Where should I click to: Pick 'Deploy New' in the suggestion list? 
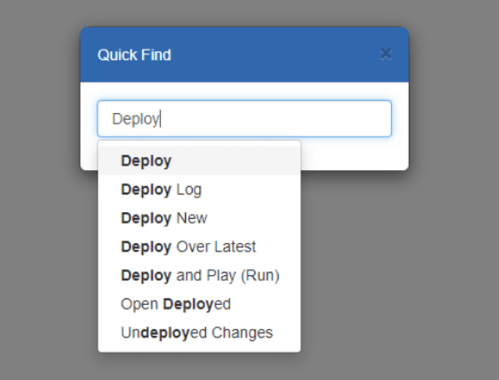(199, 218)
